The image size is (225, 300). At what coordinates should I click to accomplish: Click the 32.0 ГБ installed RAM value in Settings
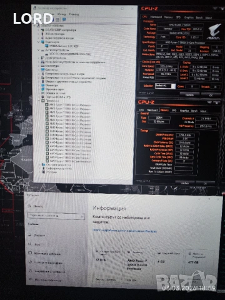point(101,260)
